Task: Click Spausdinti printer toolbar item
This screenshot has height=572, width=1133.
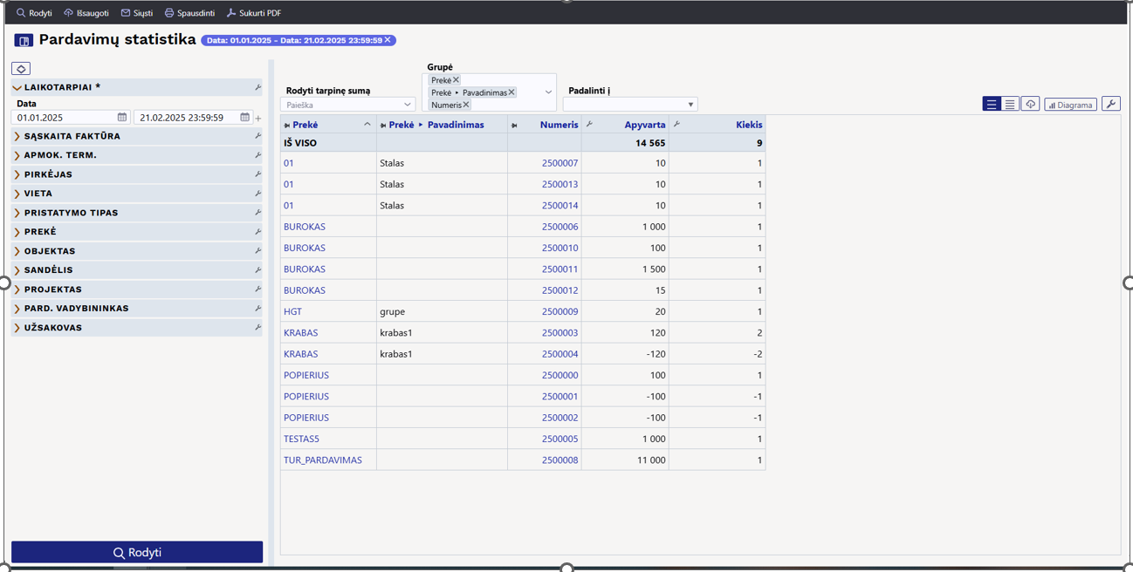Action: [189, 13]
